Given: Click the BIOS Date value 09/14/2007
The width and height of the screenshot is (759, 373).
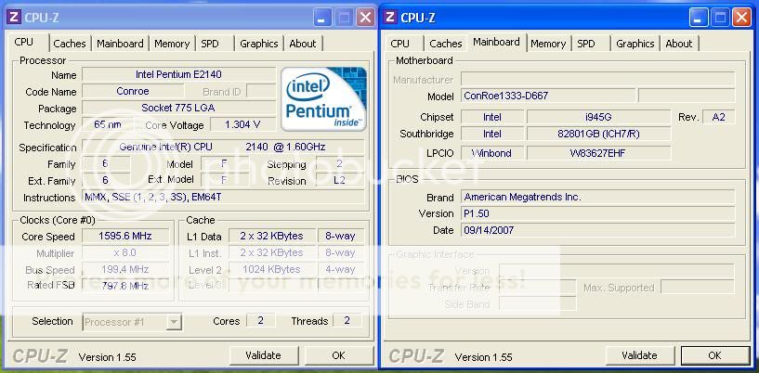Looking at the screenshot, I should click(x=597, y=230).
